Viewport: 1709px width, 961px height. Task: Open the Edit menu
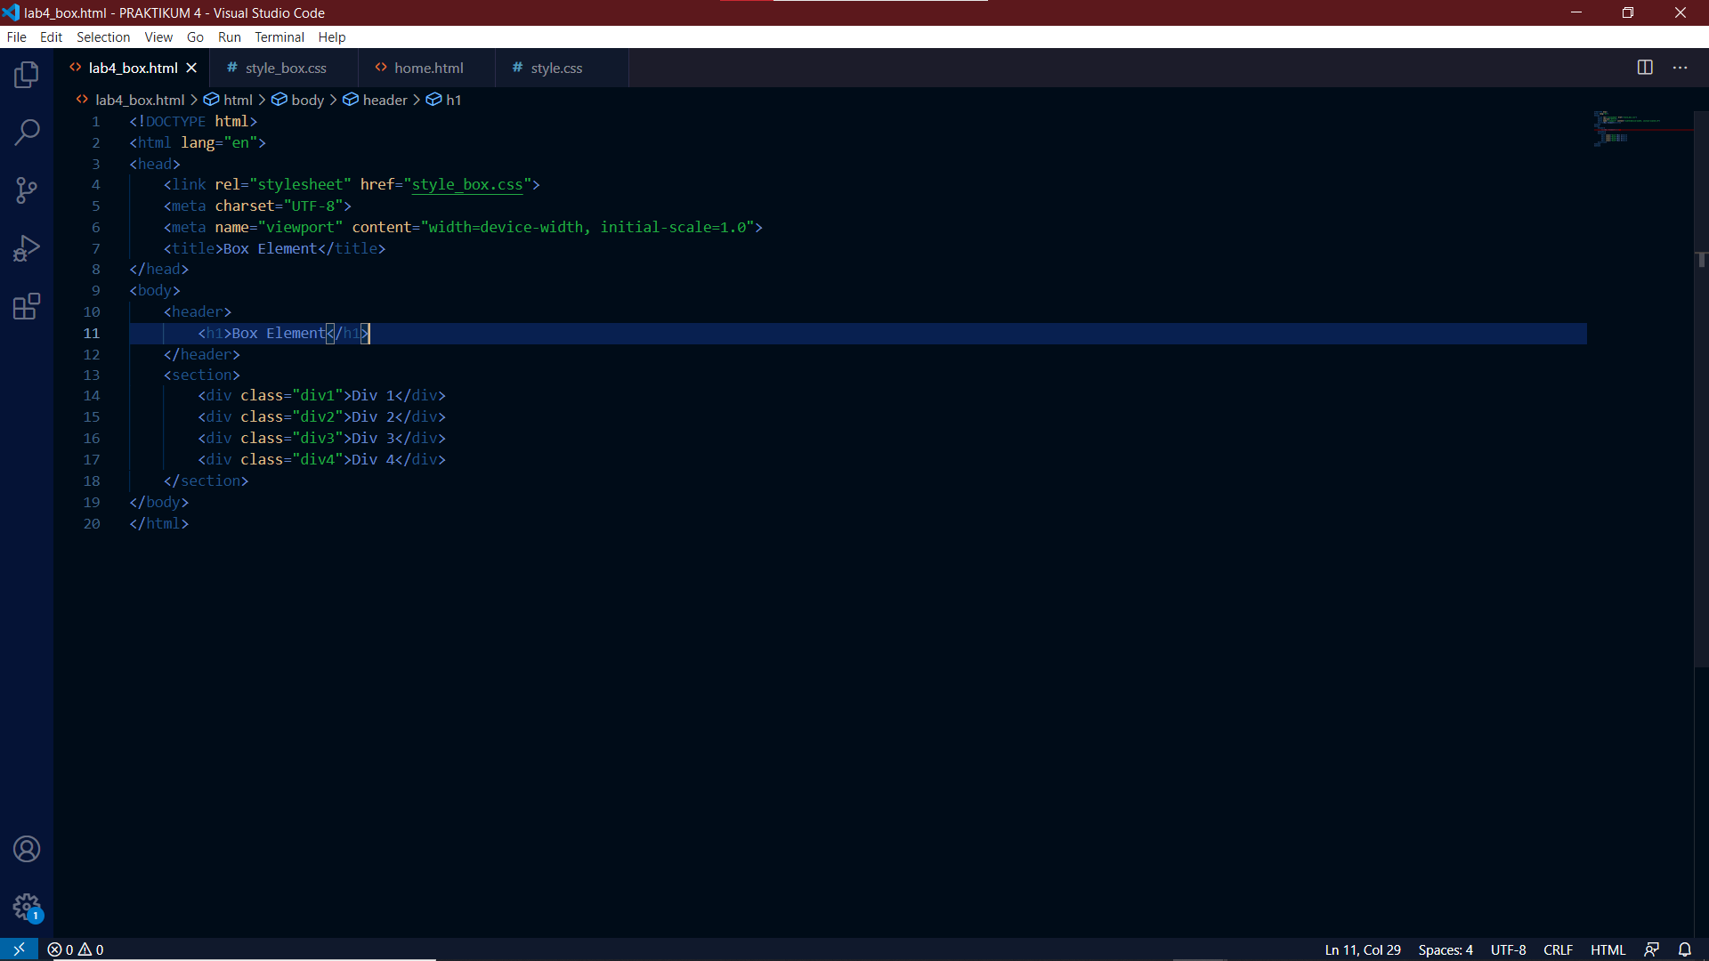tap(51, 36)
